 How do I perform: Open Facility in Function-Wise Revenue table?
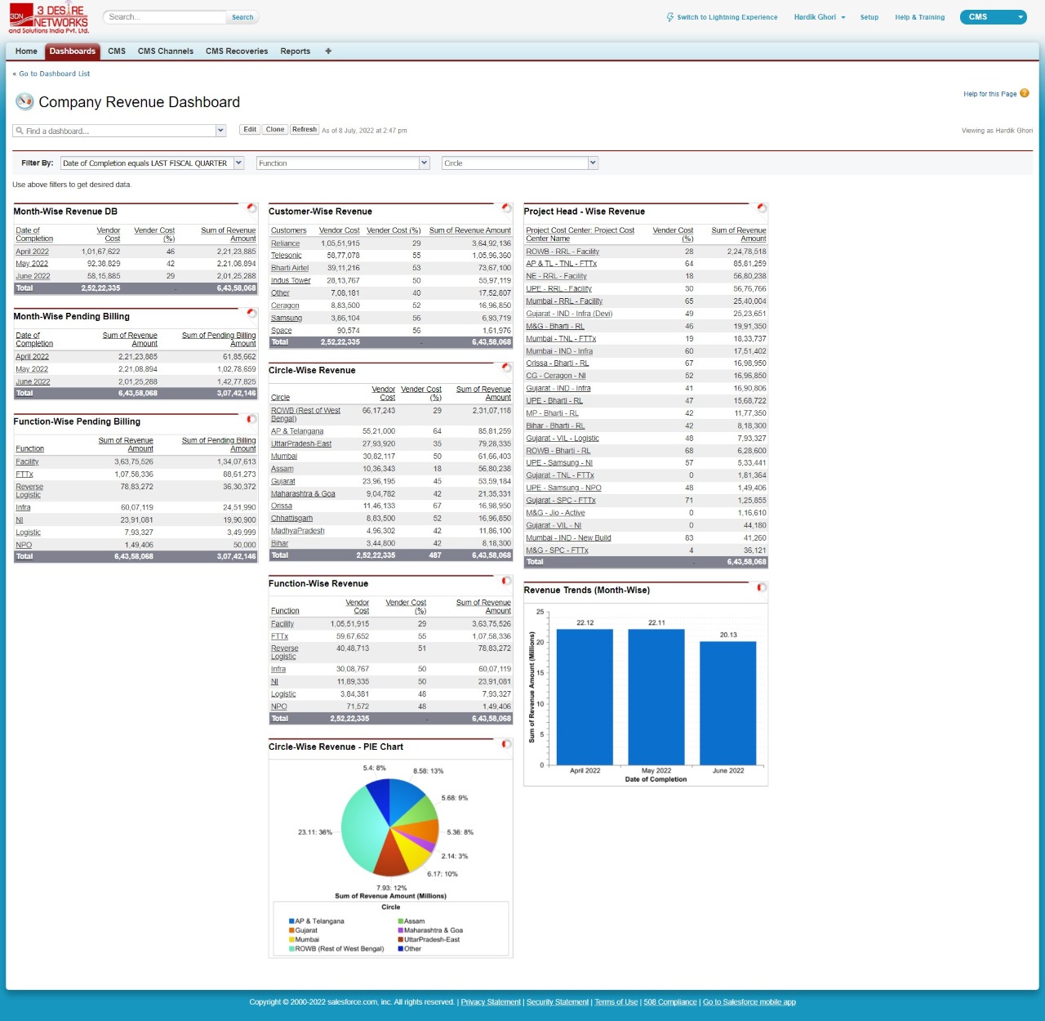point(282,624)
